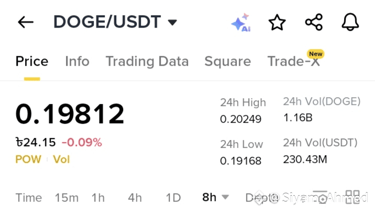Tap the four-square grid layout icon
Screen dimensions: 375x211
[x=353, y=197]
